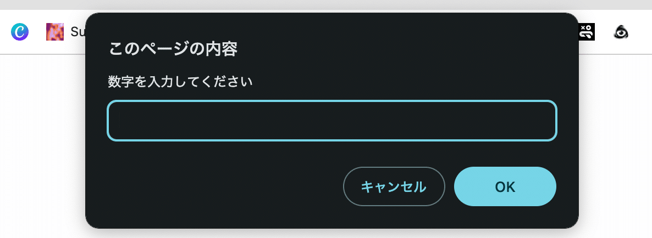Click the one-eyed blob bookmark icon
The height and width of the screenshot is (238, 652).
(x=622, y=32)
